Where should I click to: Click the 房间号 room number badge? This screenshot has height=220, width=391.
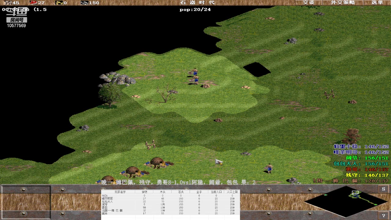[x=17, y=20]
